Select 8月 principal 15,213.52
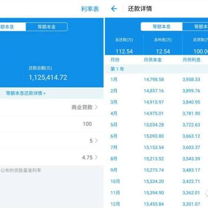Viewport: 208px width, 208px height. (x=154, y=159)
